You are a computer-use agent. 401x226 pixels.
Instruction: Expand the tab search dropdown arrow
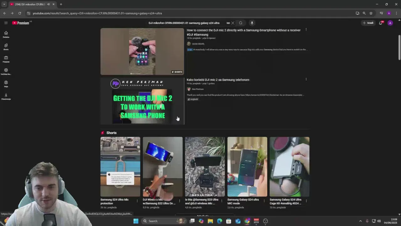click(x=4, y=4)
